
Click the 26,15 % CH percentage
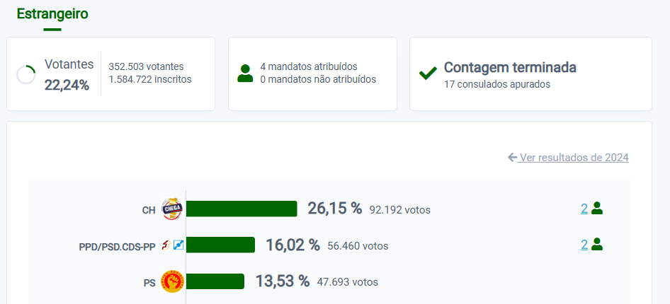click(334, 209)
